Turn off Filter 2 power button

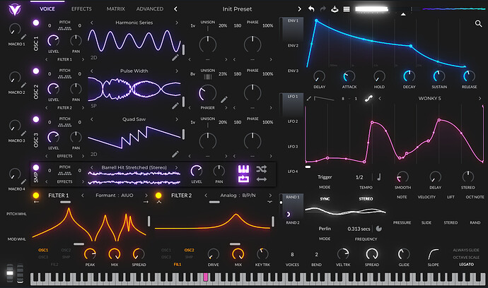tap(158, 196)
